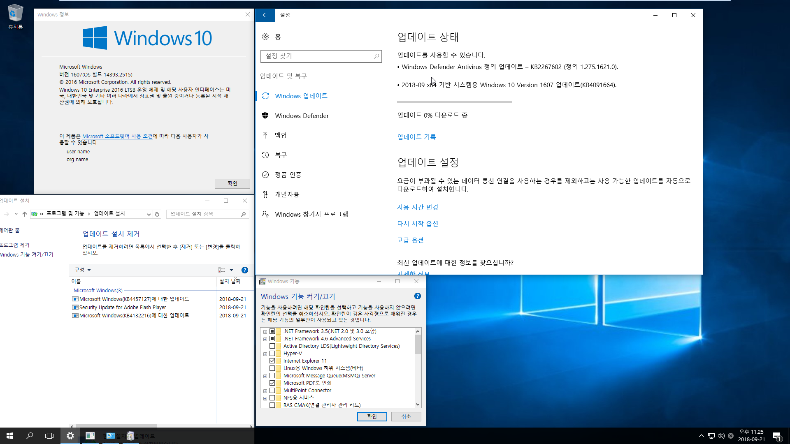Click 프로그램 및 기능 breadcrumb

65,214
